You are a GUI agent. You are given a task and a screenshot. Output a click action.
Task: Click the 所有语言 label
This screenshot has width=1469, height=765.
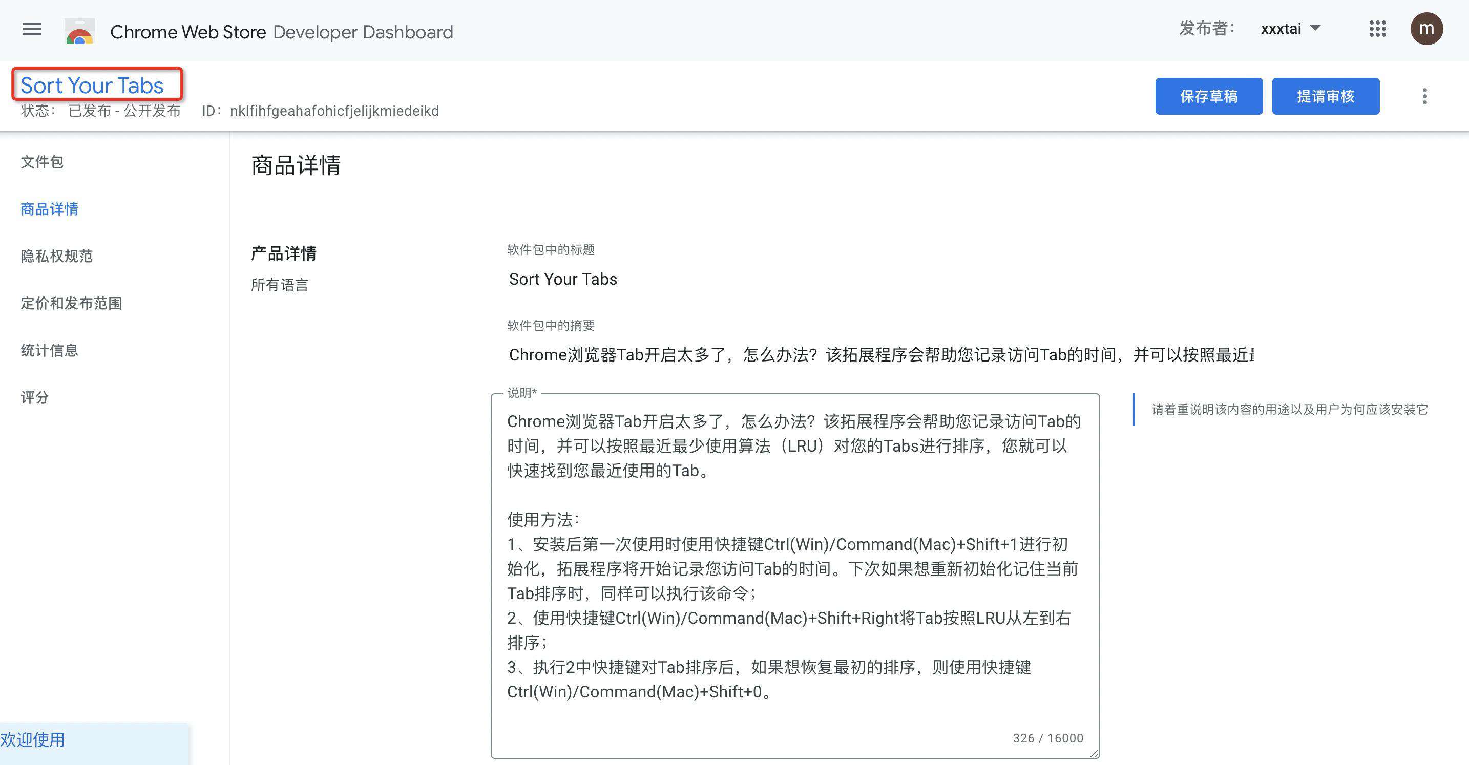pyautogui.click(x=280, y=285)
